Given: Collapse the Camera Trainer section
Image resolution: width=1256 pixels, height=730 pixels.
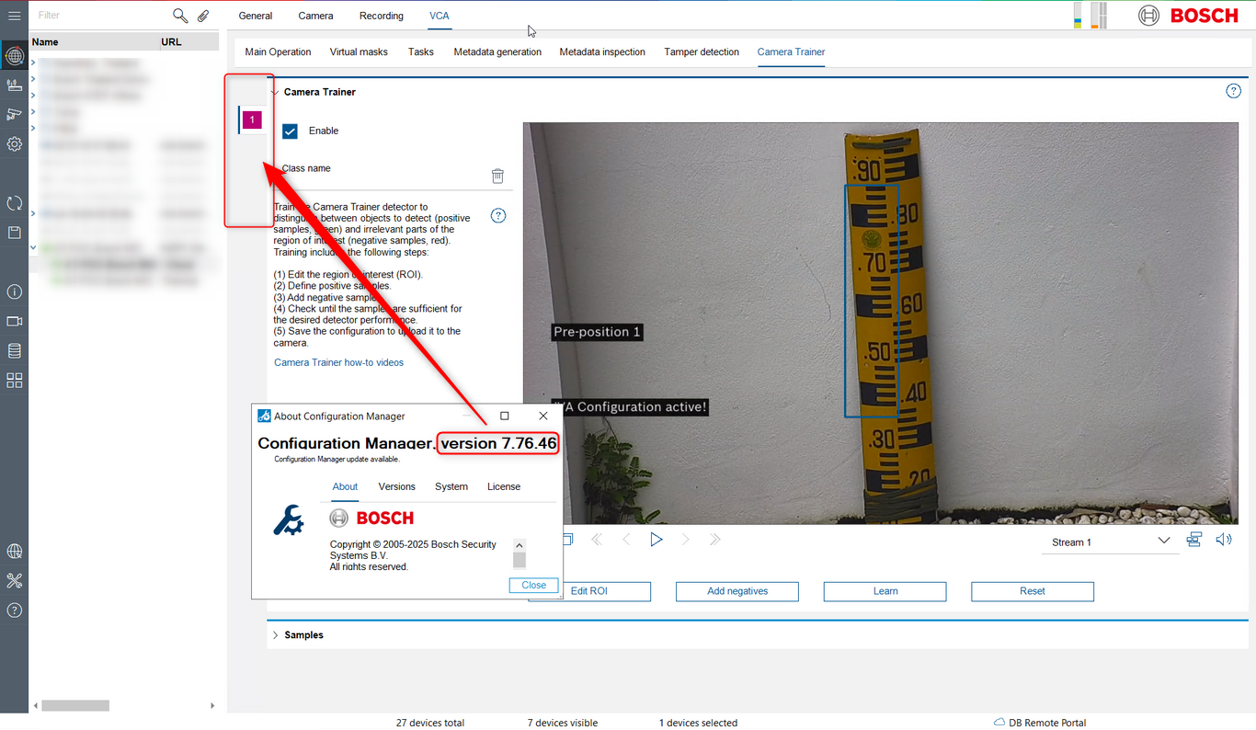Looking at the screenshot, I should pyautogui.click(x=274, y=92).
